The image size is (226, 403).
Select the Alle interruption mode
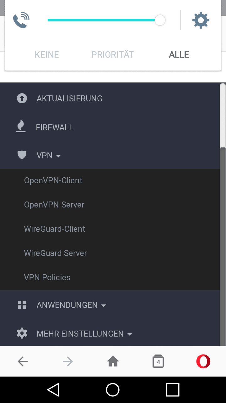point(179,54)
